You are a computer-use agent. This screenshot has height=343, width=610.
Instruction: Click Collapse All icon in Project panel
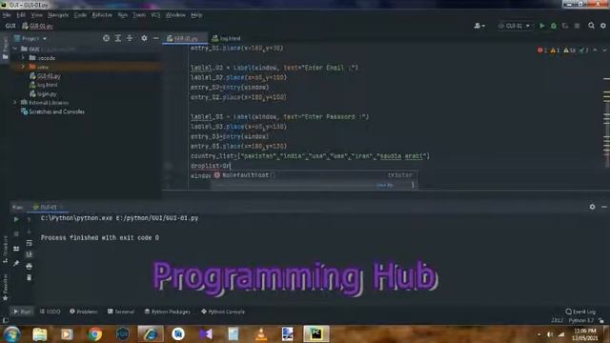[130, 38]
